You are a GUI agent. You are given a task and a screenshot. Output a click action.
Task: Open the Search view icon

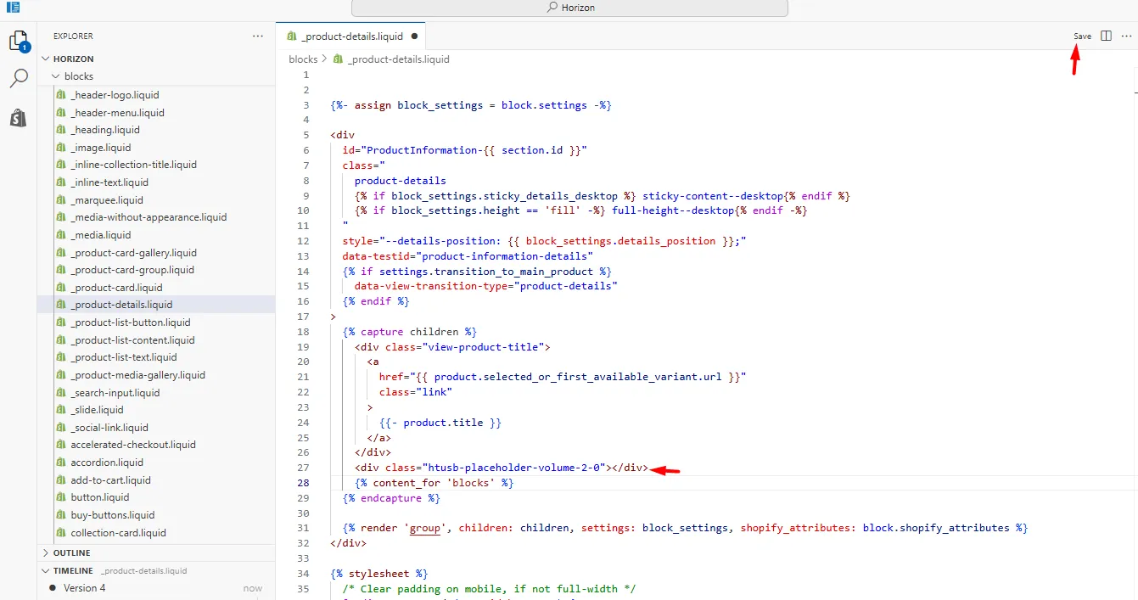19,79
